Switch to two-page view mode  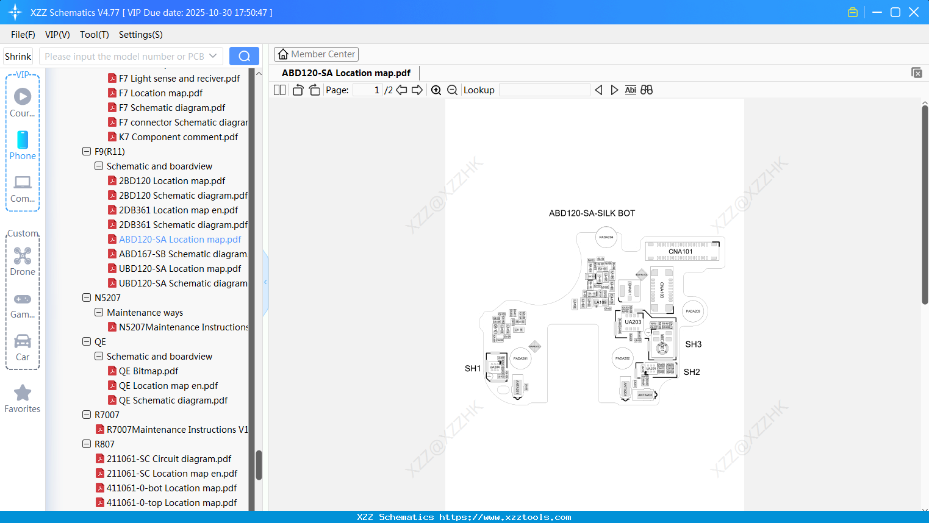[279, 90]
